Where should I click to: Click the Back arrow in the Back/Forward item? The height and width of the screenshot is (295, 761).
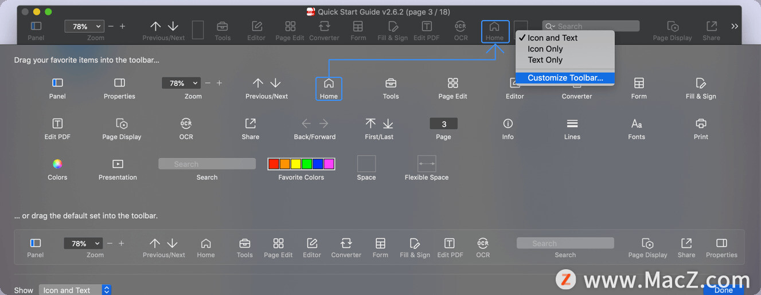click(x=306, y=124)
